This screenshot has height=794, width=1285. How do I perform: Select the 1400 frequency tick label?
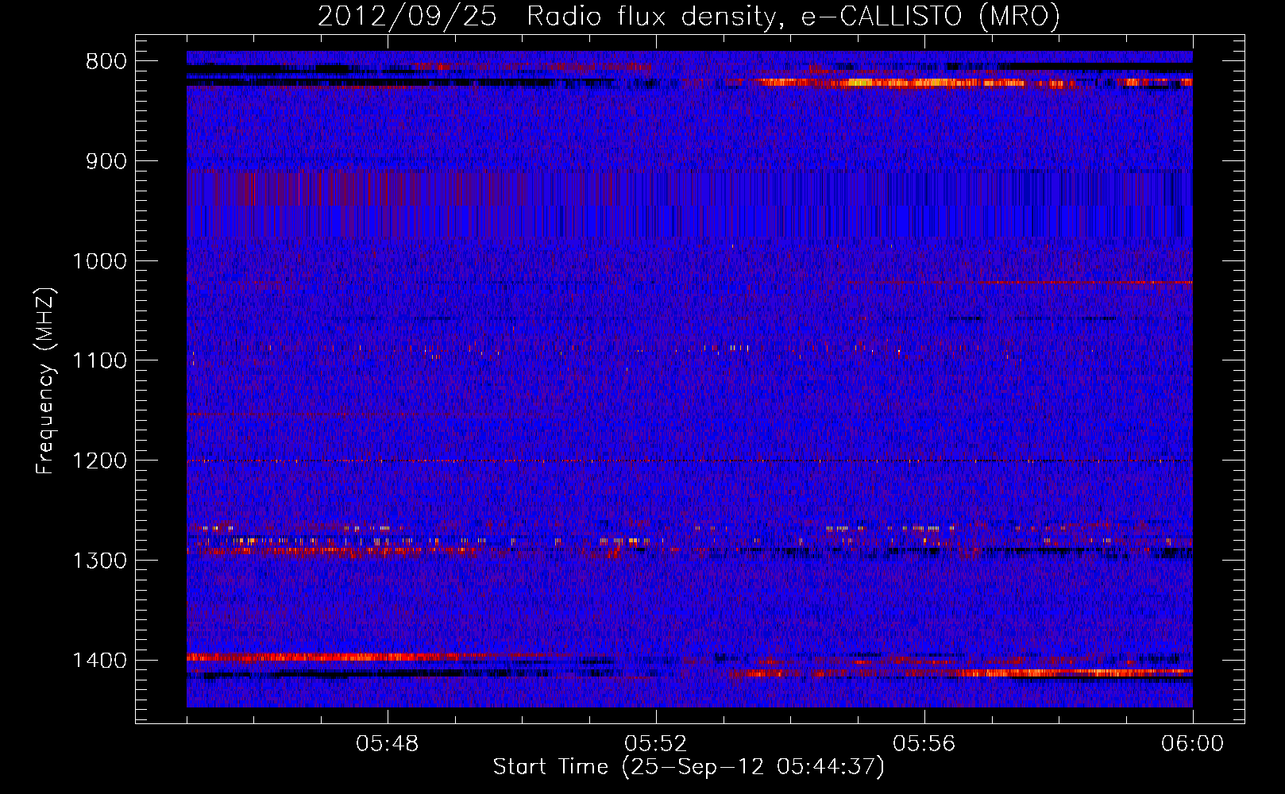[x=99, y=661]
